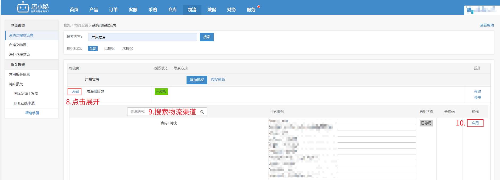Open the 首页 menu

pyautogui.click(x=74, y=10)
